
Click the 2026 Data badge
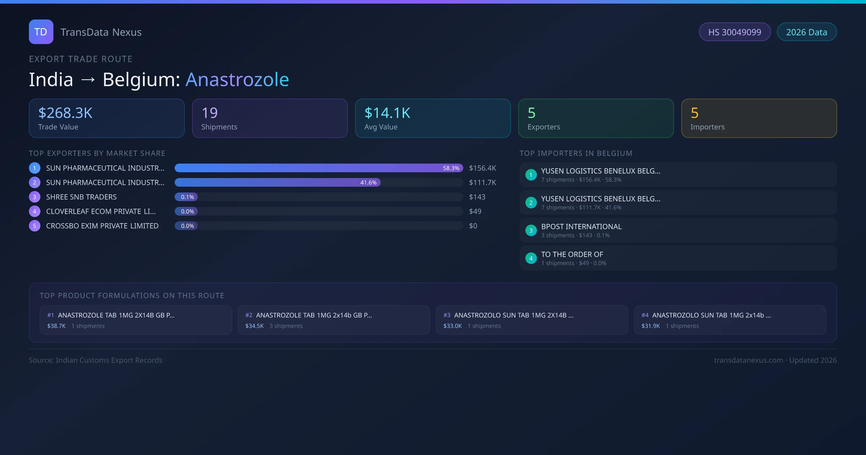click(x=806, y=32)
